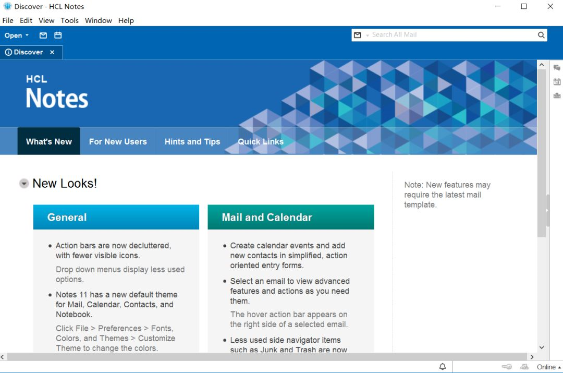The image size is (563, 373).
Task: Click the horizontal scrollbar right arrow
Action: coord(532,357)
